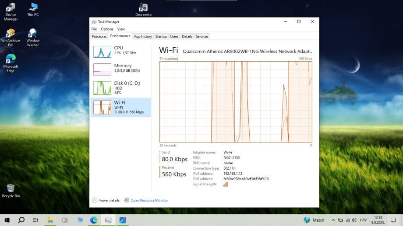Switch to the Services tab
This screenshot has width=403, height=226.
[202, 36]
